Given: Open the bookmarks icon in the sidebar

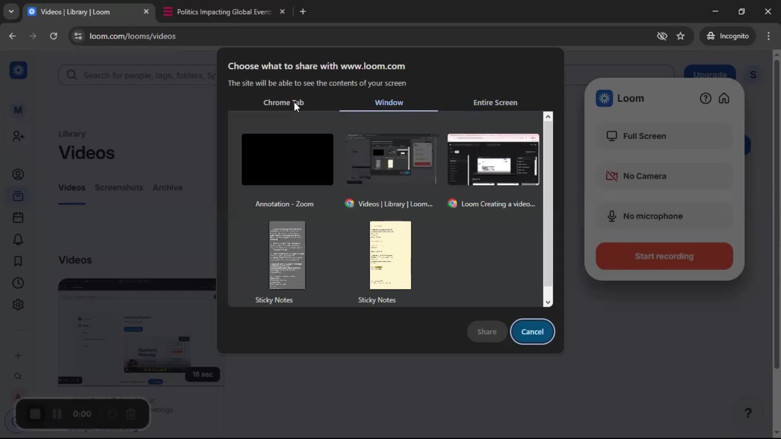Looking at the screenshot, I should (x=18, y=261).
